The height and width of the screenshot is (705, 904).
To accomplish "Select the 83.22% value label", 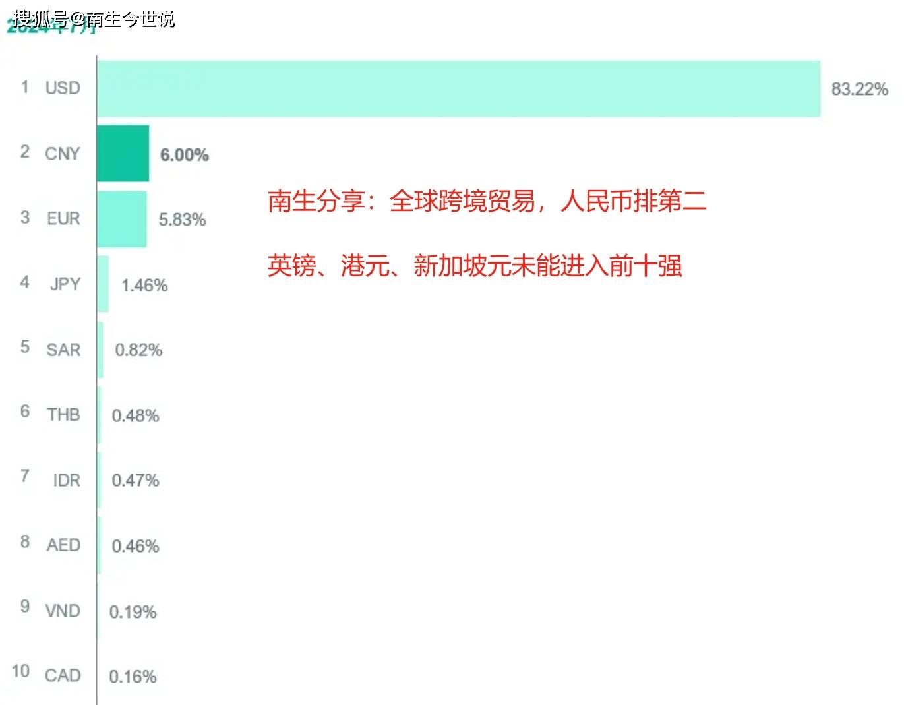I will click(859, 89).
